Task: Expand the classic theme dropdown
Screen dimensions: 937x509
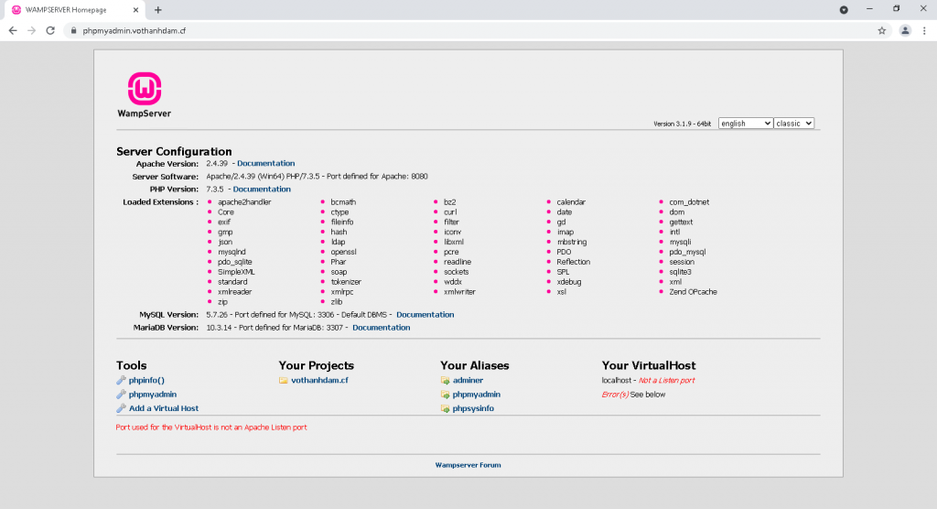Action: [x=793, y=124]
